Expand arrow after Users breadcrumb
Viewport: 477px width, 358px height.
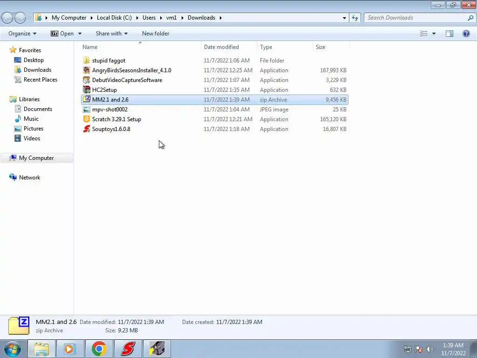click(161, 18)
